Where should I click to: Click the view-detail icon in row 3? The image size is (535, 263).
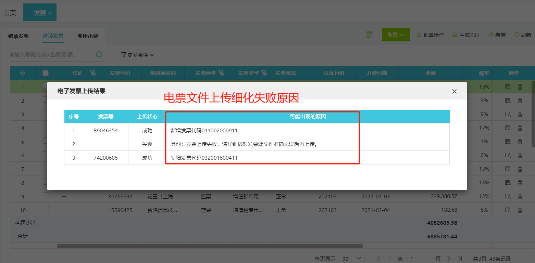coord(508,114)
